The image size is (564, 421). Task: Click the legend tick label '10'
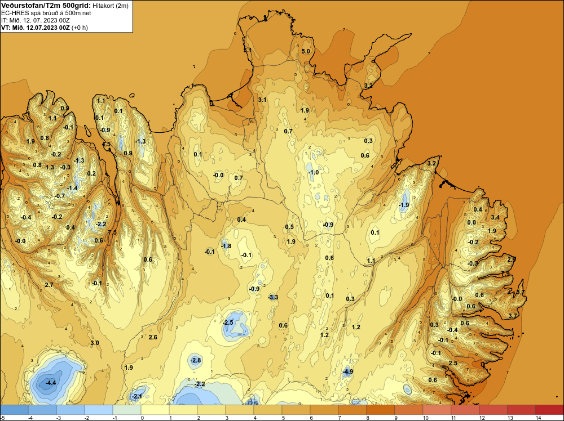(x=425, y=418)
